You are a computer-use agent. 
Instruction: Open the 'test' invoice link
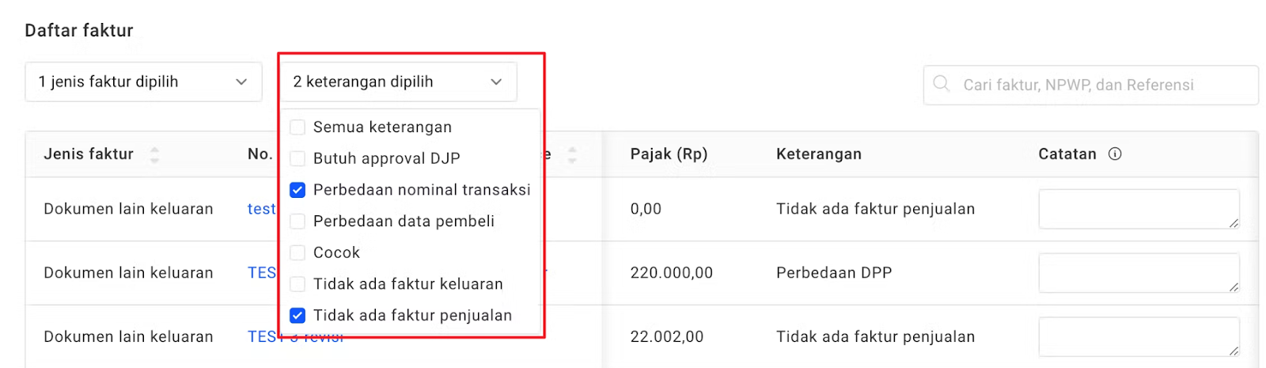(x=261, y=209)
